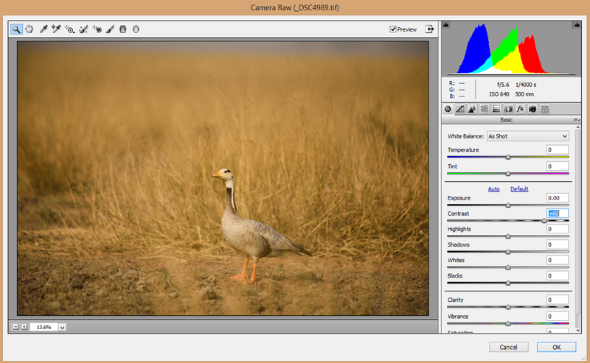Select the Red Eye Removal tool

pyautogui.click(x=97, y=29)
